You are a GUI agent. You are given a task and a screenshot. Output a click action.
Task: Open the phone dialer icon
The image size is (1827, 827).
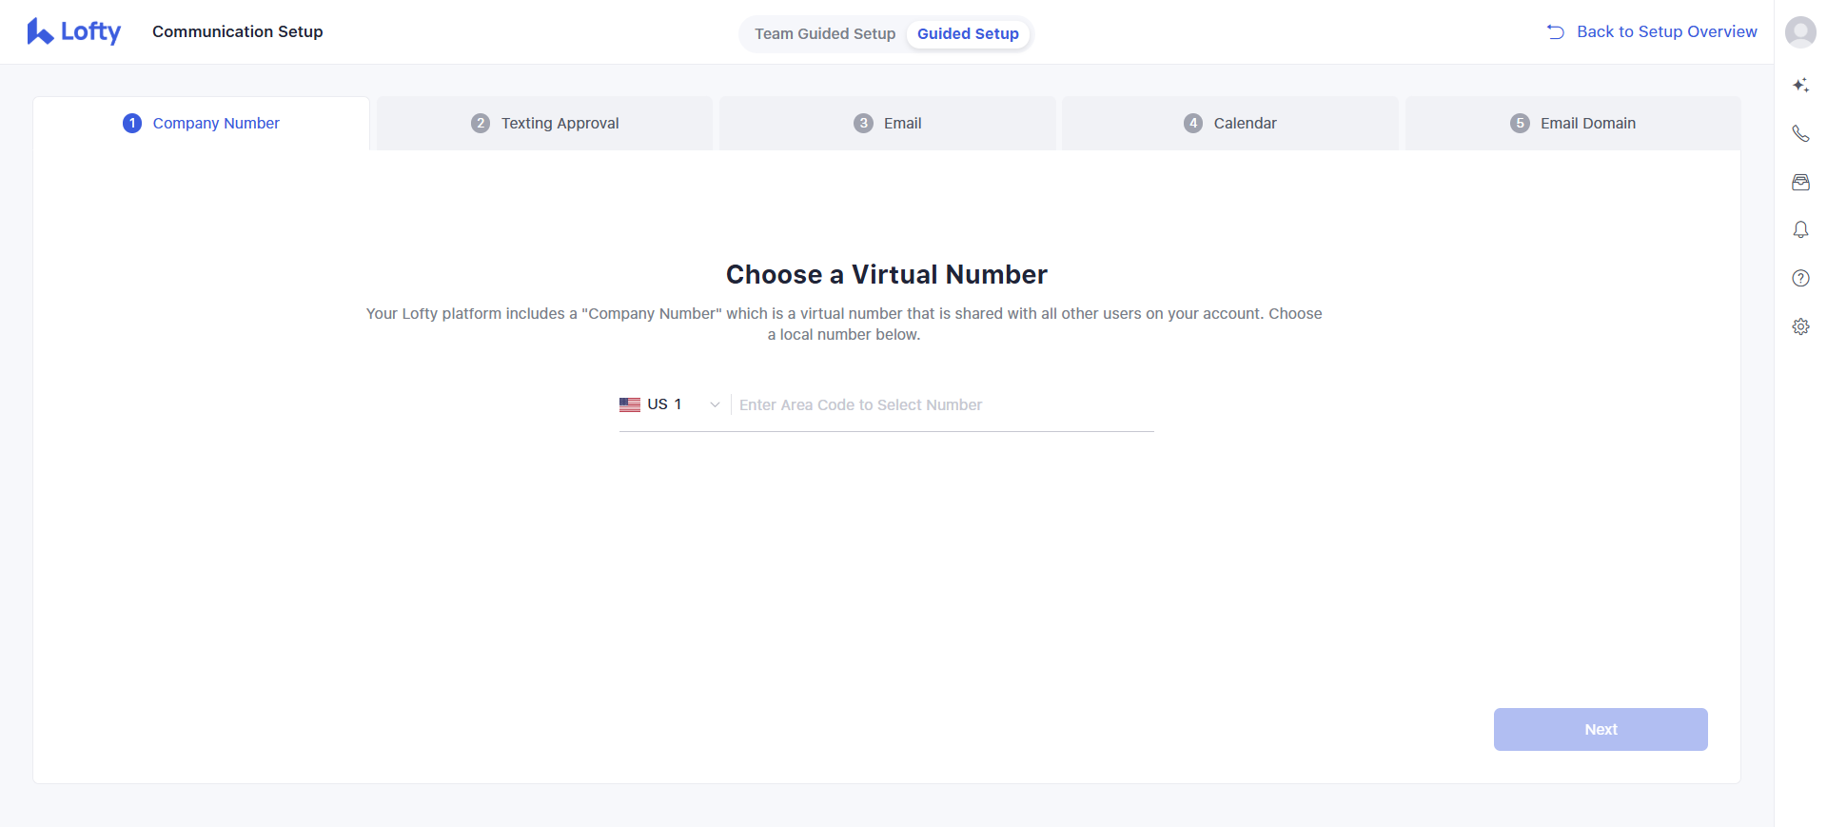click(1800, 134)
